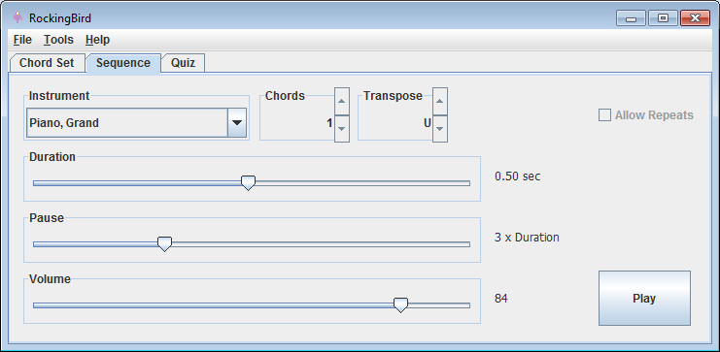Image resolution: width=720 pixels, height=352 pixels.
Task: Click the Play button
Action: click(x=644, y=298)
